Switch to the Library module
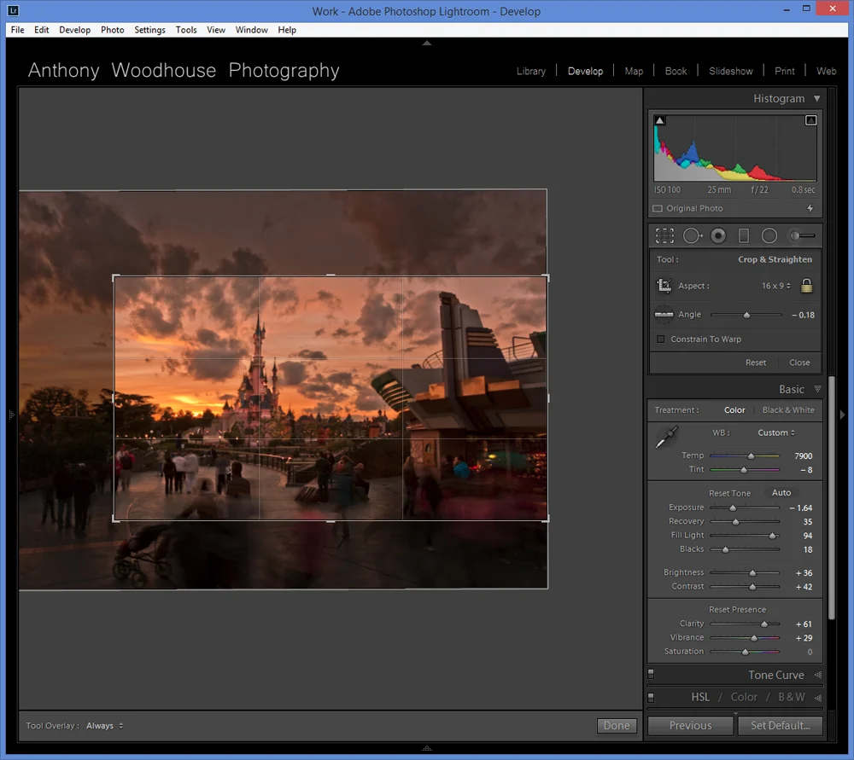 click(531, 72)
